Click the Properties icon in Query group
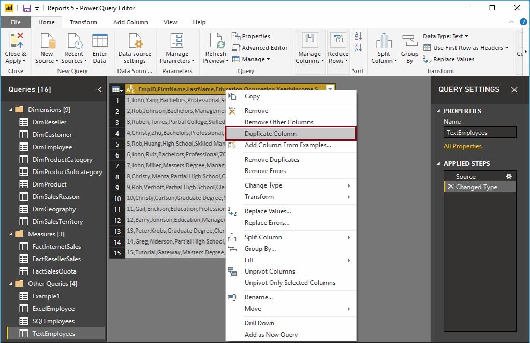 click(236, 36)
